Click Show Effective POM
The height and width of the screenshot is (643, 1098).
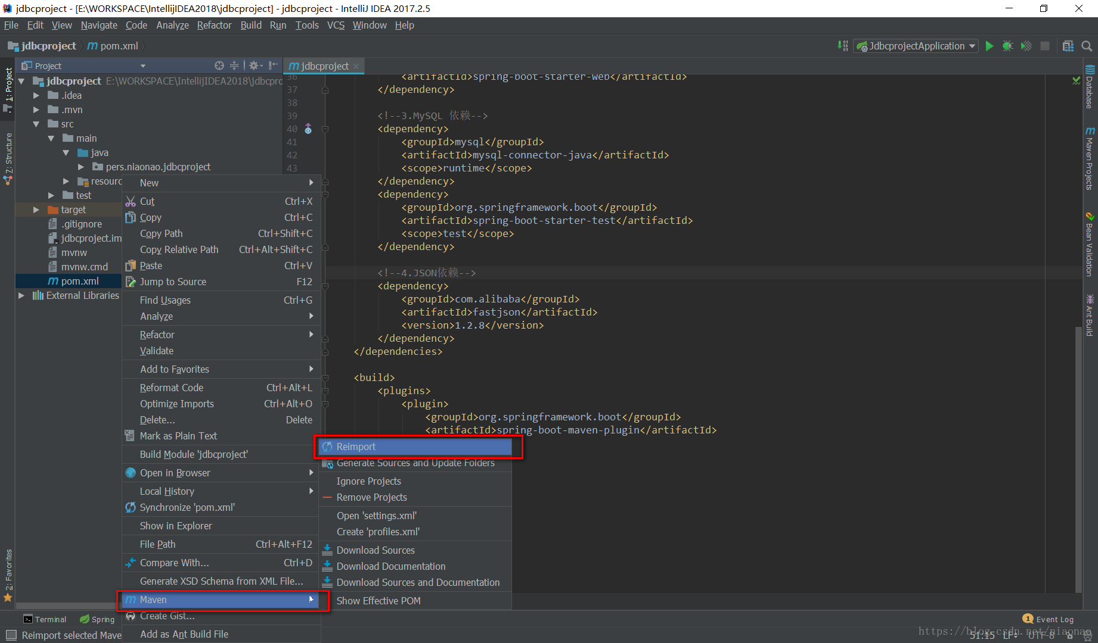coord(415,601)
